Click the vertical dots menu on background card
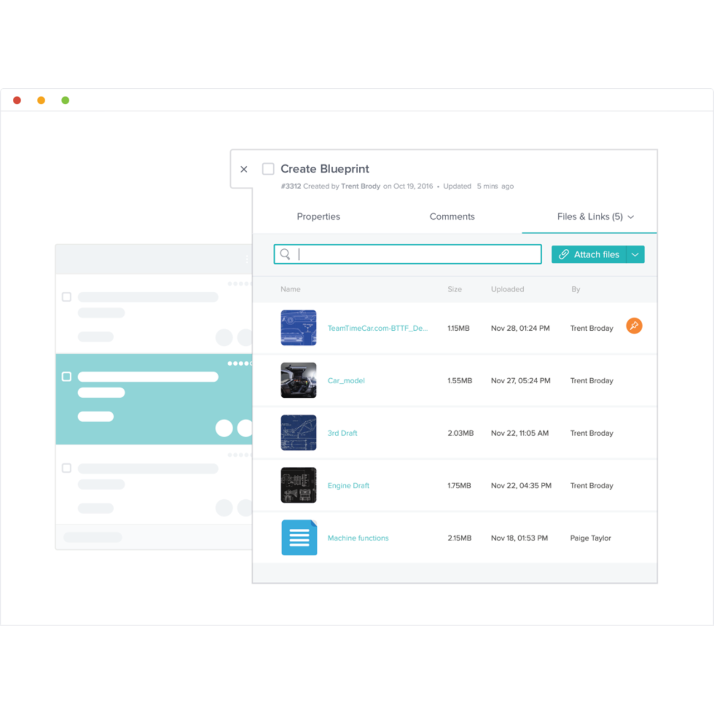The width and height of the screenshot is (714, 714). pyautogui.click(x=247, y=259)
